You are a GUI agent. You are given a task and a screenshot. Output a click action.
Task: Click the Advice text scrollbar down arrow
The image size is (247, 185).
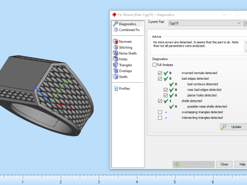(245, 51)
